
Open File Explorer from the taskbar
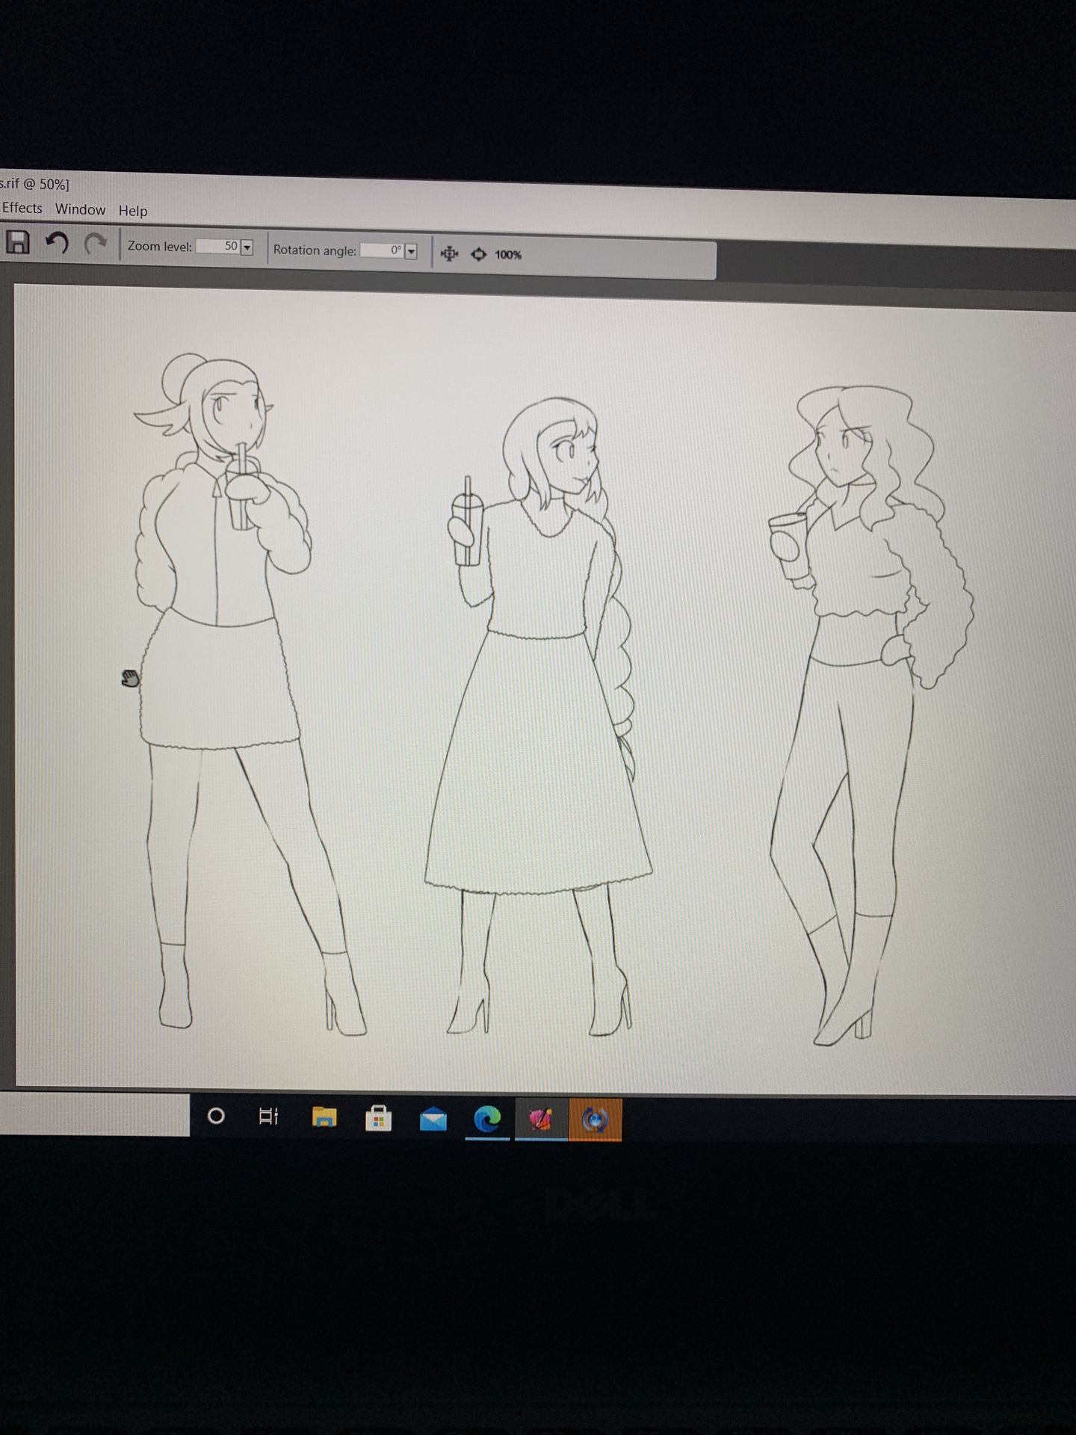[324, 1117]
